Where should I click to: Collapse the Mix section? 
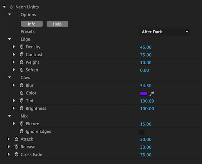pos(9,116)
